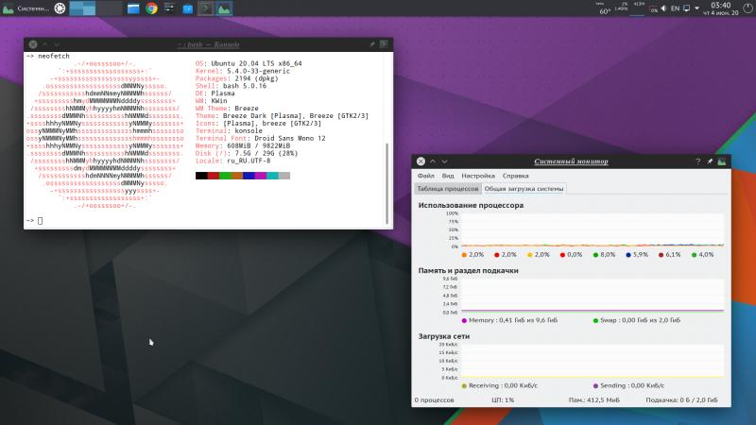756x425 pixels.
Task: Click the magenta color block in neofetch
Action: [261, 176]
